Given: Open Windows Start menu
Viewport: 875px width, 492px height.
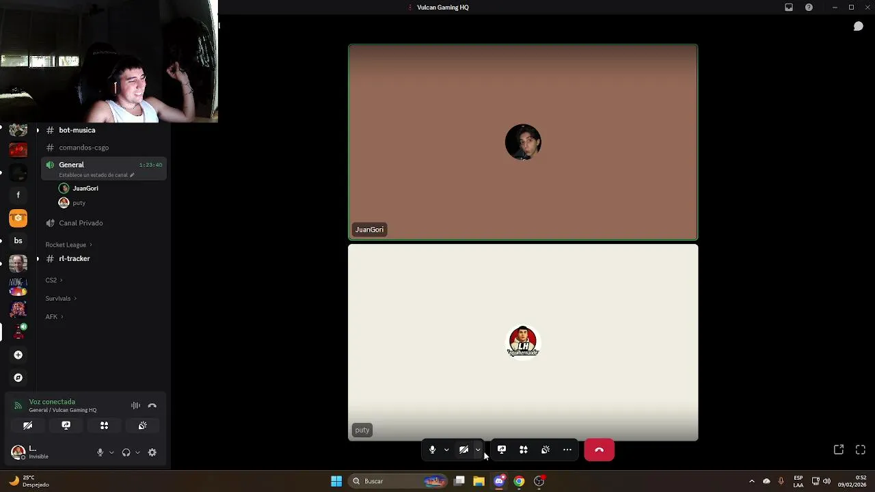Looking at the screenshot, I should (x=336, y=481).
